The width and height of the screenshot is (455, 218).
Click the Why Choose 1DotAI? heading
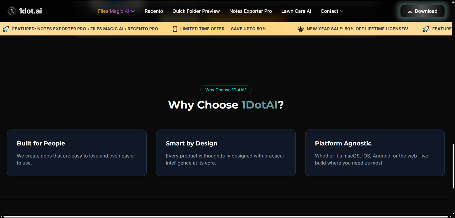pyautogui.click(x=226, y=105)
